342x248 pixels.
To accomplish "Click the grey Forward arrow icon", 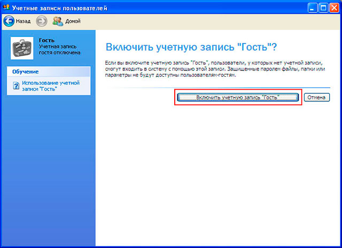I will pos(42,21).
